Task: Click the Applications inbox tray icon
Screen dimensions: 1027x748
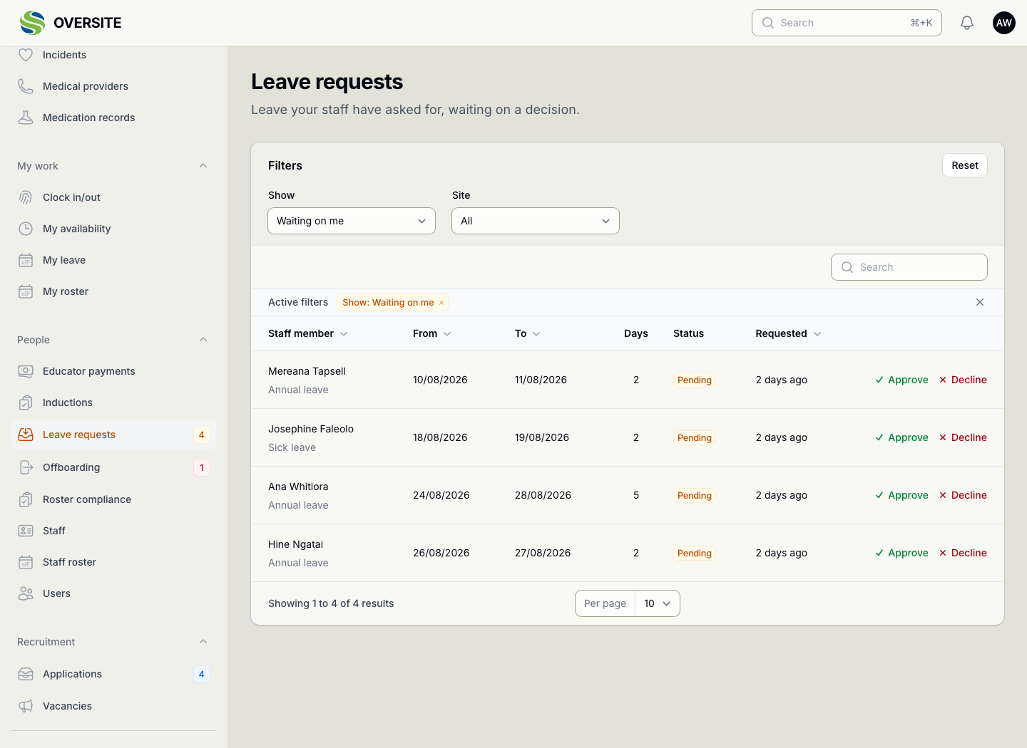Action: point(26,674)
